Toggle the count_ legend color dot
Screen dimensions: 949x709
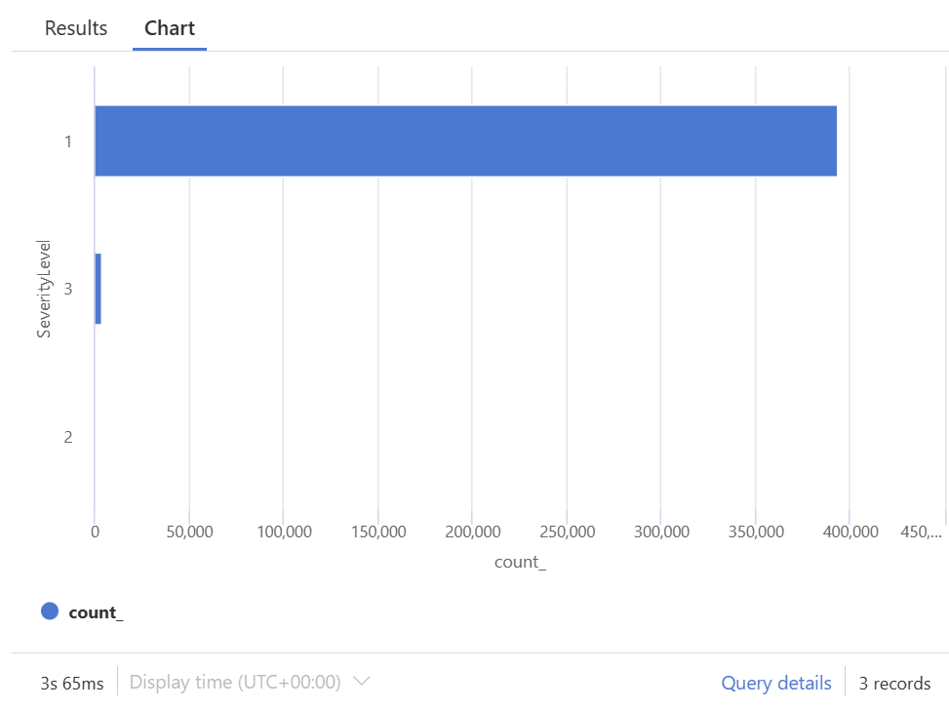click(x=50, y=611)
